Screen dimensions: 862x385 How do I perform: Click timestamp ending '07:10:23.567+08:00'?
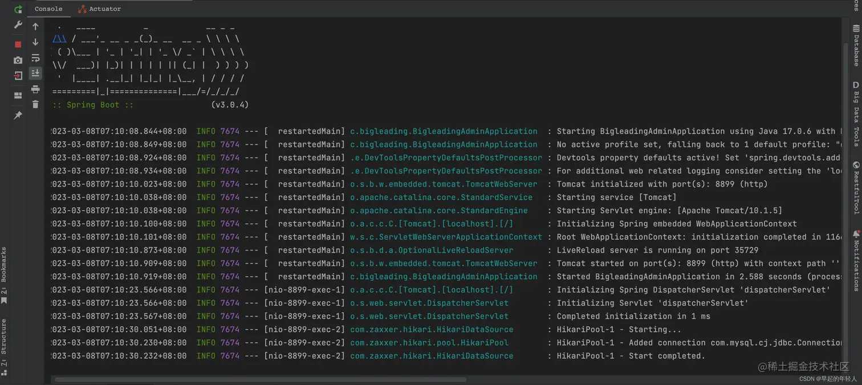coord(119,316)
